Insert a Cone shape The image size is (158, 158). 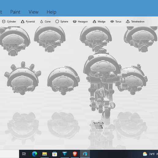pos(45,21)
